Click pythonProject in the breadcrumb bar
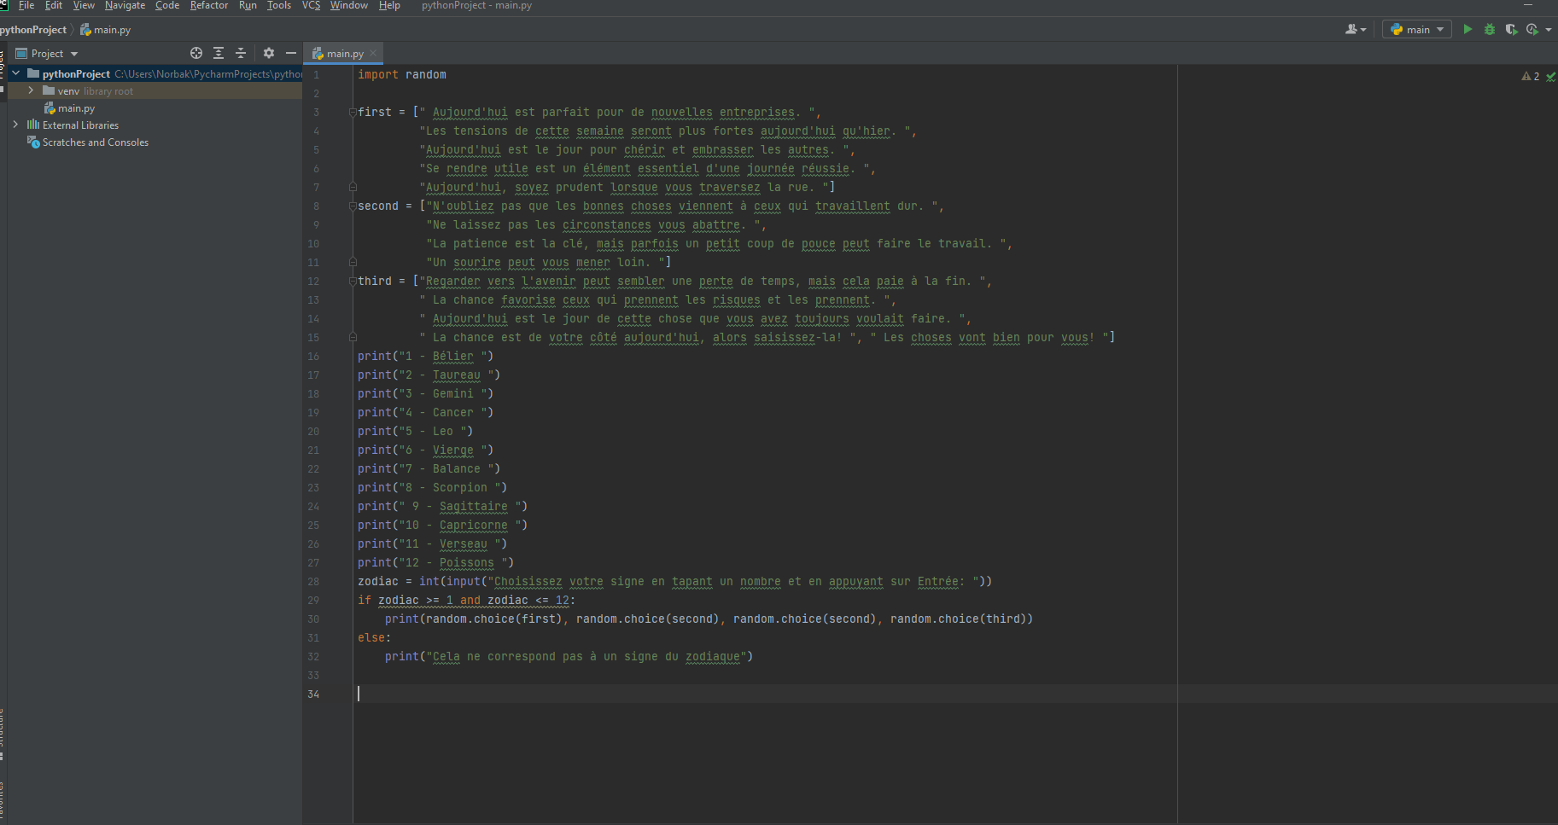 point(34,29)
